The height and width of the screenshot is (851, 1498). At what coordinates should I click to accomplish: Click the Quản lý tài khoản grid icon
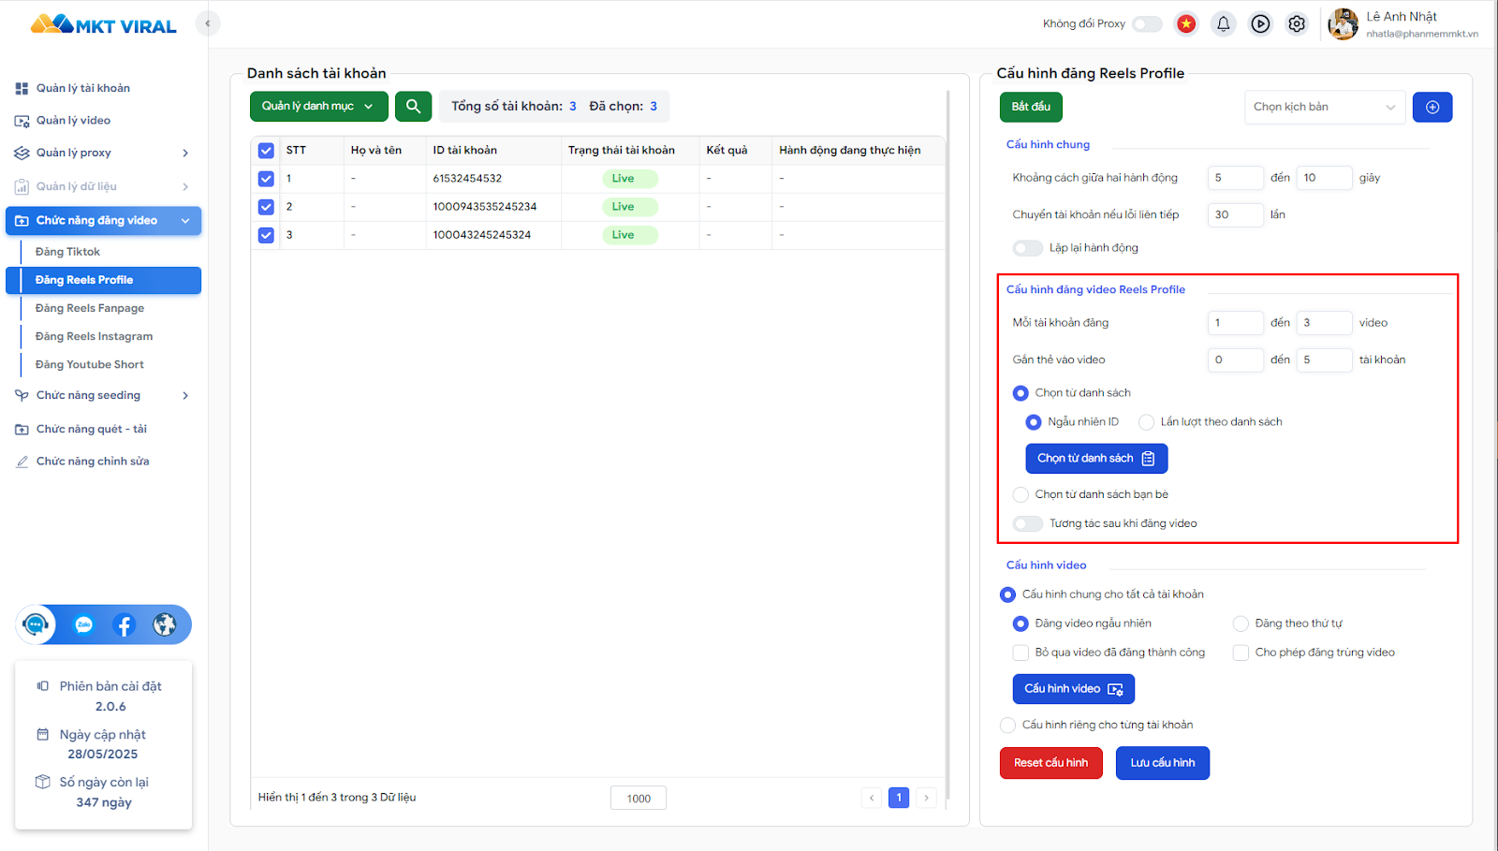click(22, 88)
